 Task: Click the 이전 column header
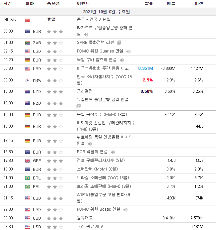point(199,3)
